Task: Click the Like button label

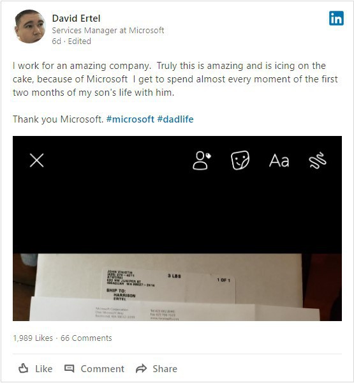Action: [x=44, y=368]
